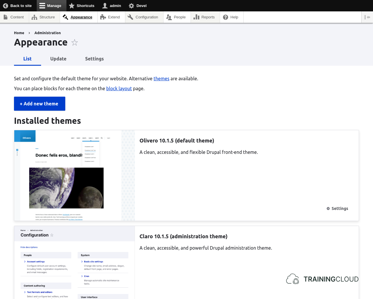Viewport: 373px width, 299px height.
Task: Click the Administration breadcrumb link
Action: click(x=47, y=33)
